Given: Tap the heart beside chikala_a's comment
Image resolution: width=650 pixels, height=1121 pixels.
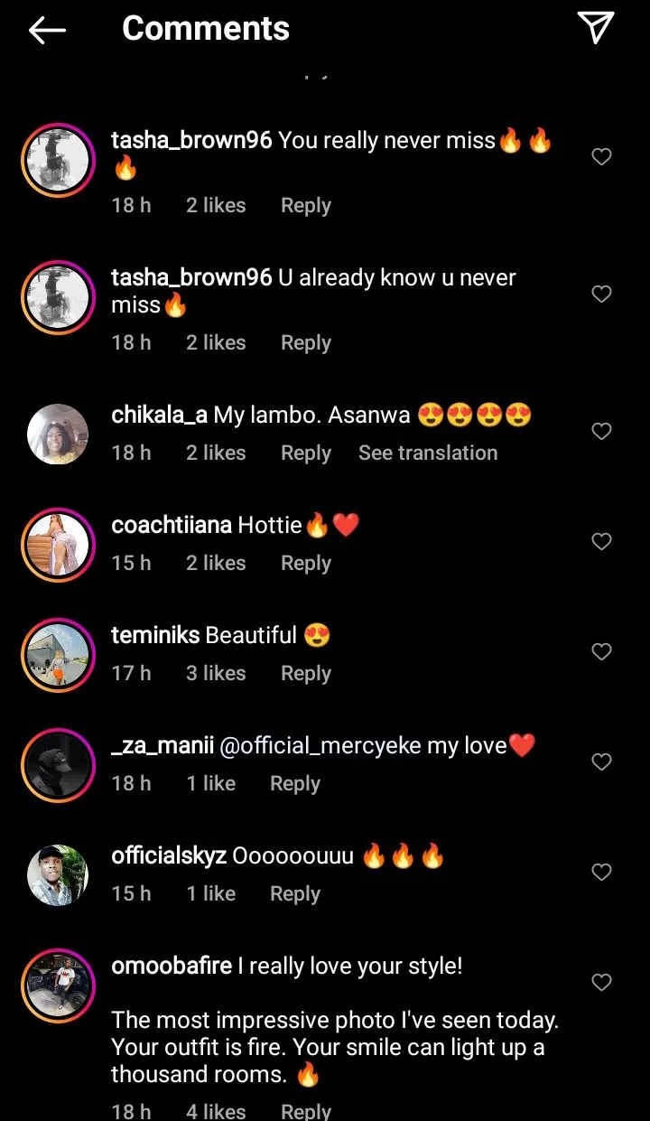Looking at the screenshot, I should 601,432.
